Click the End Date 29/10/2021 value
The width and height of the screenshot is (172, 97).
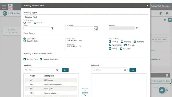[72, 46]
